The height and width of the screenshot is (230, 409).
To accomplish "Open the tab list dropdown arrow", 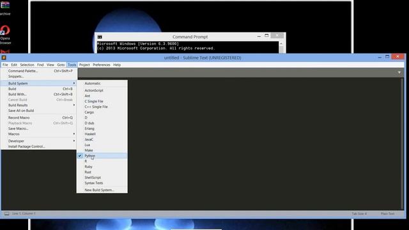I will click(x=399, y=72).
